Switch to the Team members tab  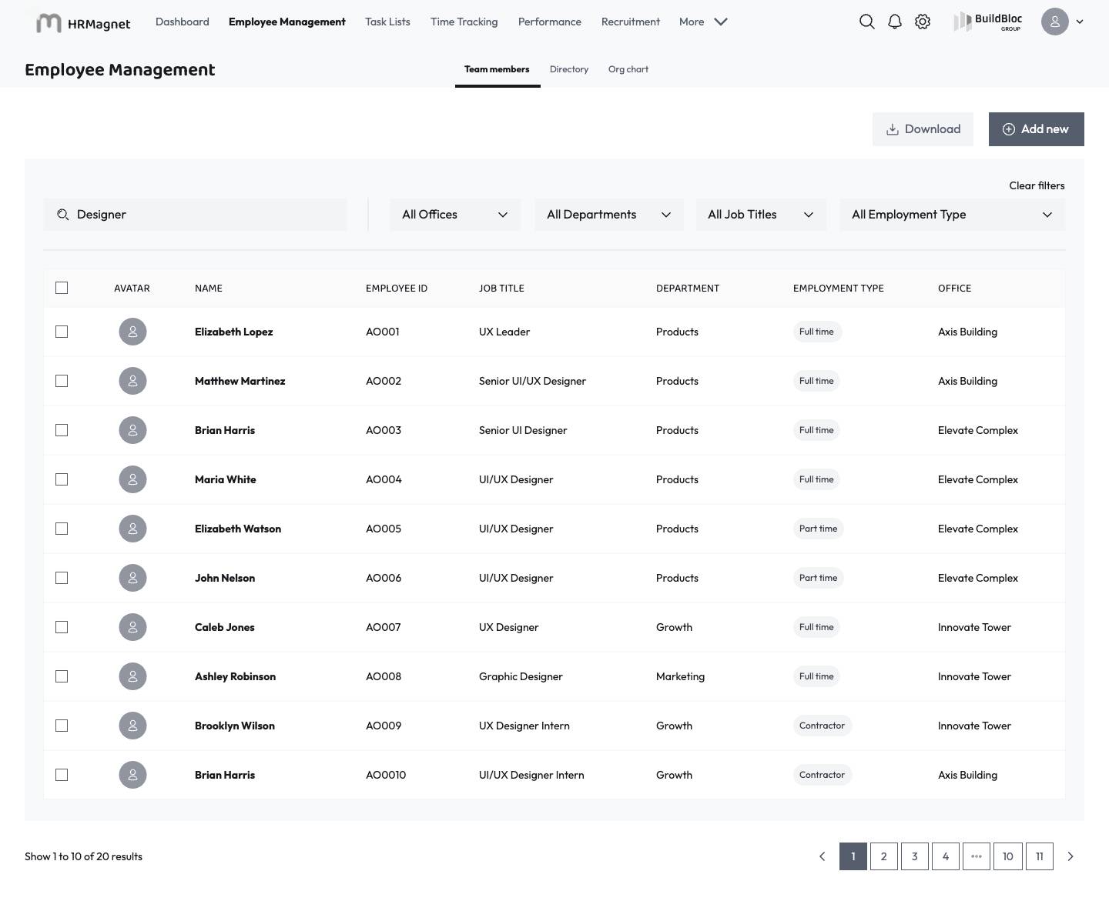pyautogui.click(x=497, y=69)
